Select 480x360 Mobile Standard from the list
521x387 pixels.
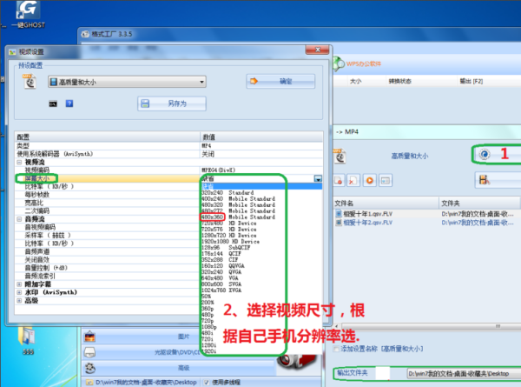(238, 217)
